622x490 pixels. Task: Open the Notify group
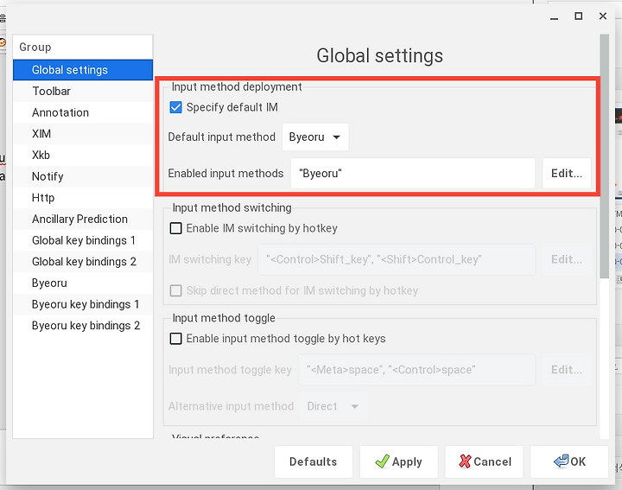[x=83, y=176]
